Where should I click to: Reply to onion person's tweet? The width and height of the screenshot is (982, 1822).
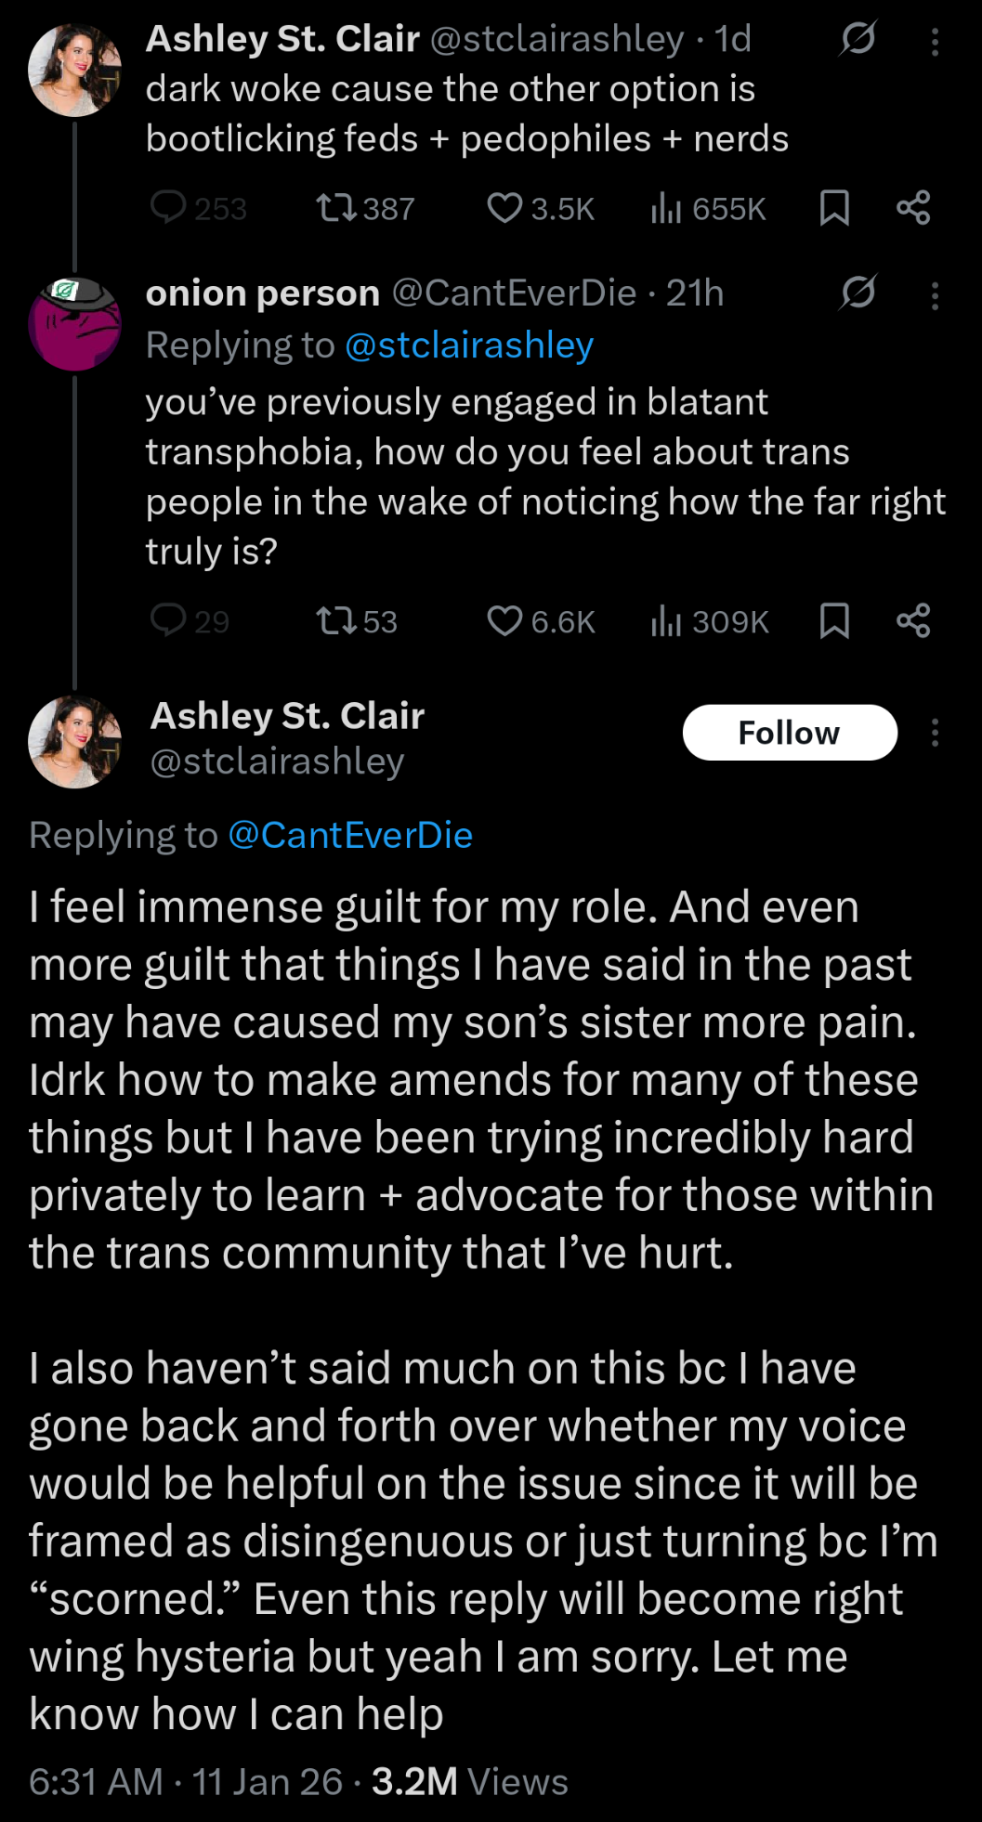[x=169, y=620]
